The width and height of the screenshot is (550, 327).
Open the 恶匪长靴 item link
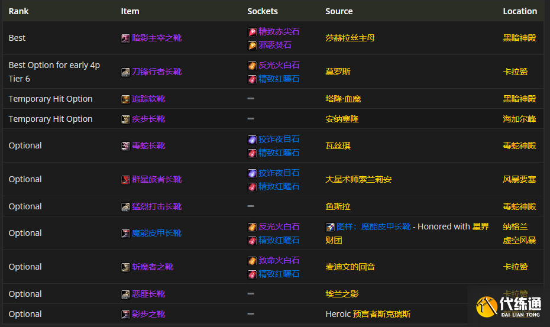pos(148,294)
